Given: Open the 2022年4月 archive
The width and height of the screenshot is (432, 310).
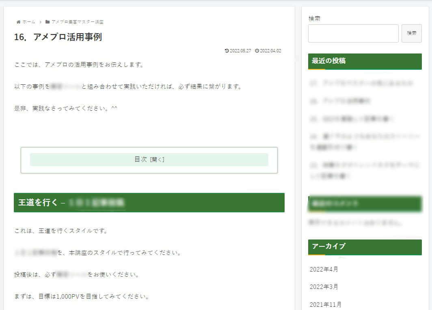Looking at the screenshot, I should point(324,269).
